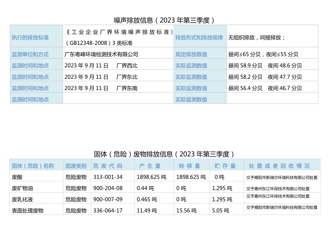Click the title 固体（危险）废物排放信息
This screenshot has width=329, height=234.
[164, 154]
